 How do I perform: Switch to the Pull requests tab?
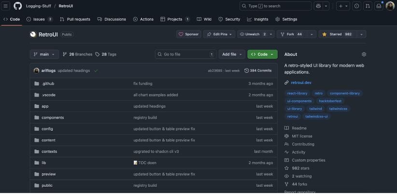point(75,19)
